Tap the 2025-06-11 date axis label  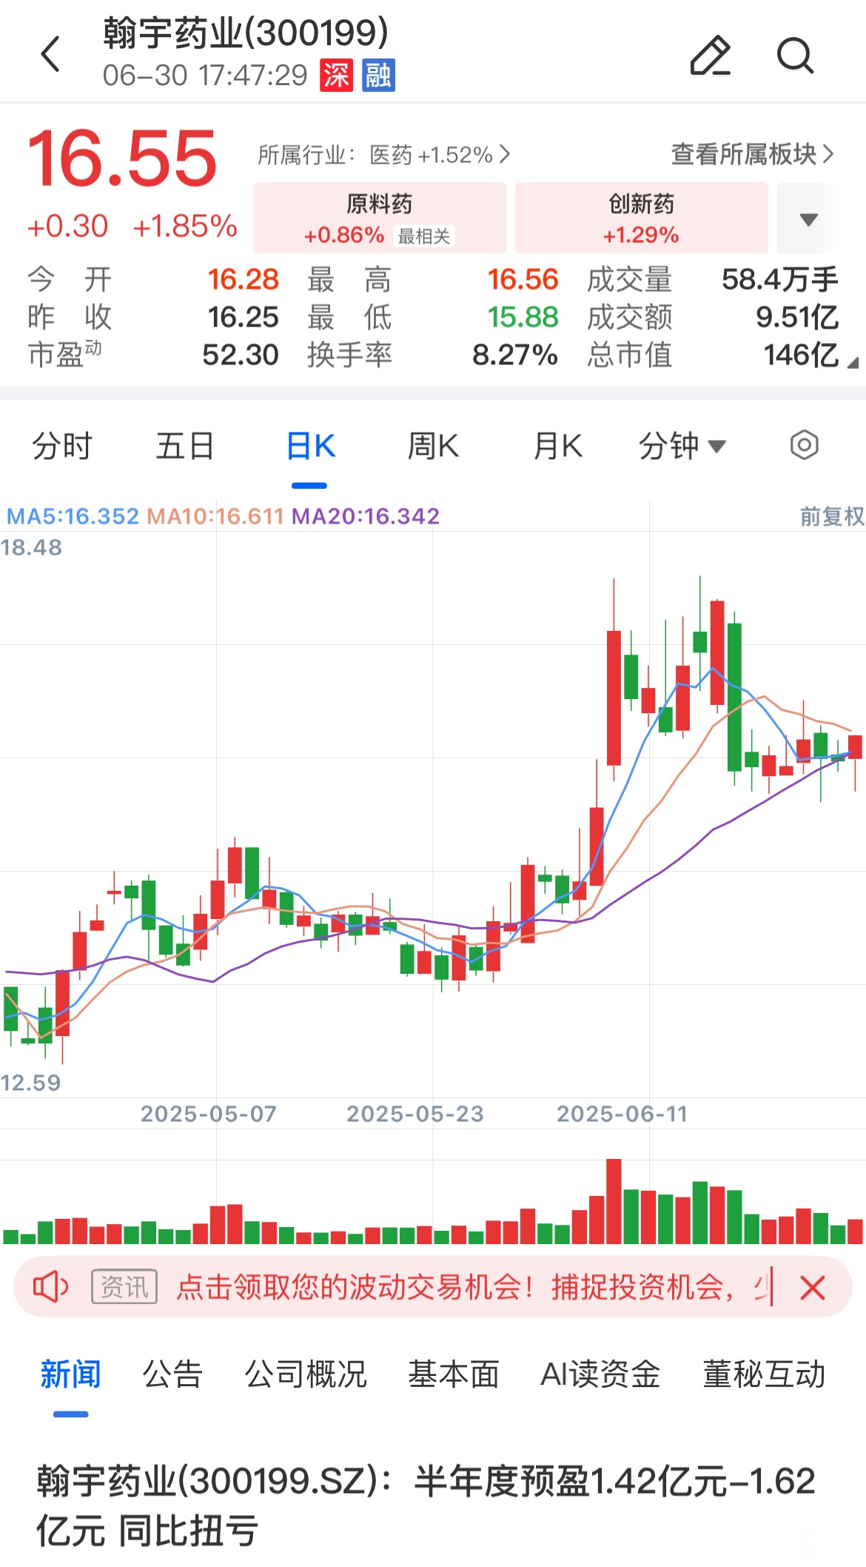(622, 1114)
